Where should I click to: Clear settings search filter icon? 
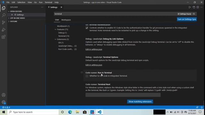194,14
